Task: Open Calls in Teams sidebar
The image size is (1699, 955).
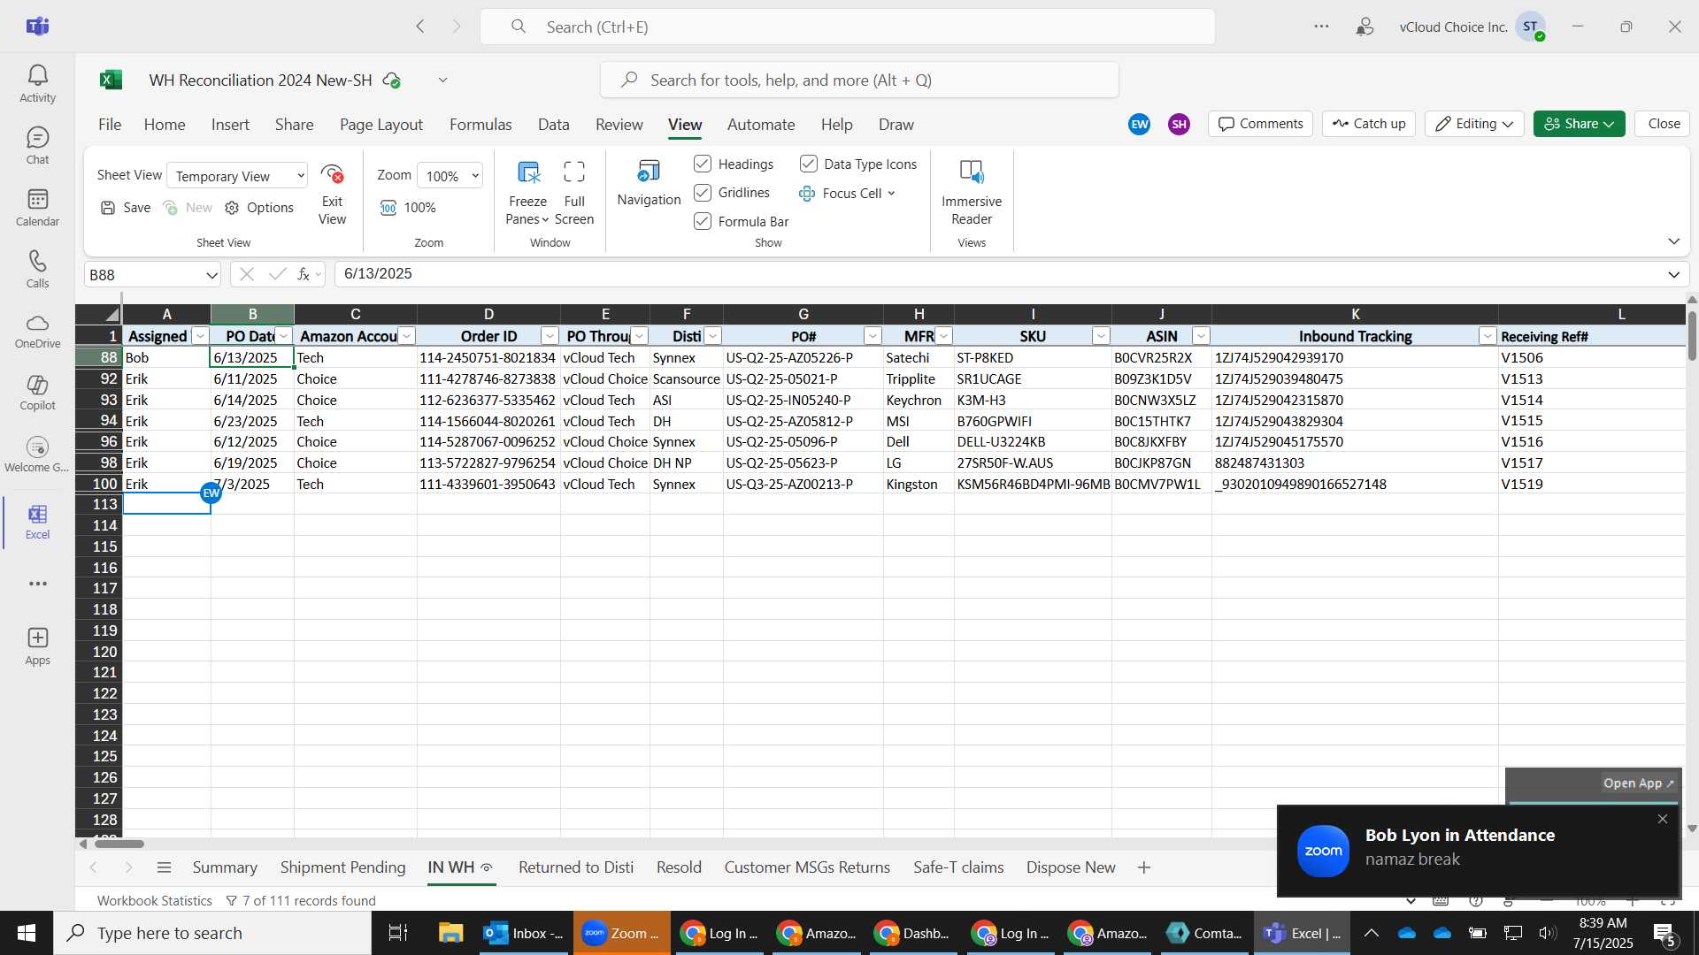Action: pos(37,270)
